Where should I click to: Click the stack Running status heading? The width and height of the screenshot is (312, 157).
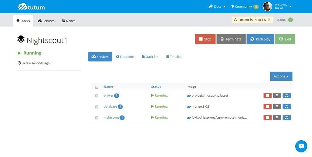(30, 53)
